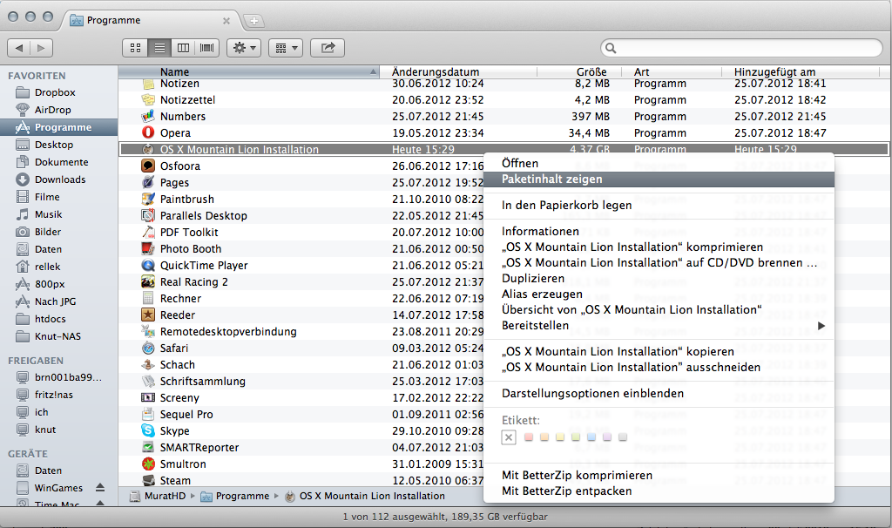Choose Alias erzeugen in context menu
Image resolution: width=892 pixels, height=528 pixels.
659,294
